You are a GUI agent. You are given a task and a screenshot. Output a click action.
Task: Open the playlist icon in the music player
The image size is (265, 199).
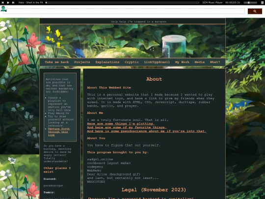262,2
